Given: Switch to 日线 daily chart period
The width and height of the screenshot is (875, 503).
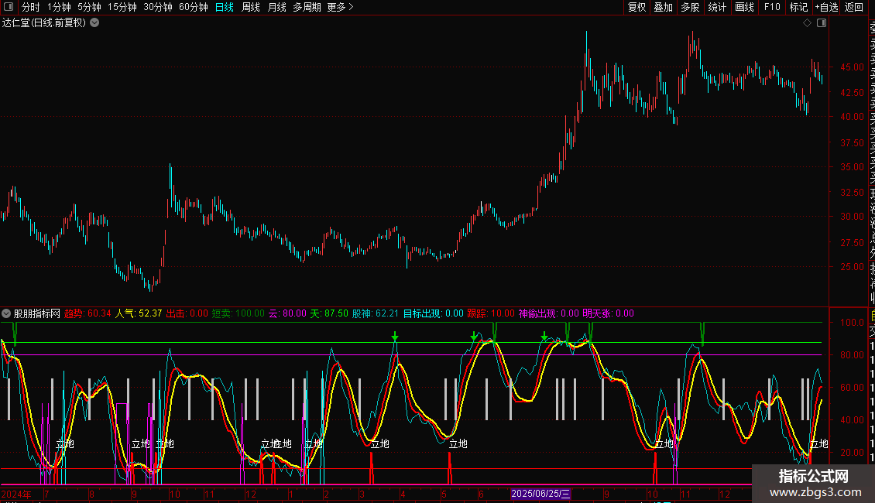Looking at the screenshot, I should 225,7.
